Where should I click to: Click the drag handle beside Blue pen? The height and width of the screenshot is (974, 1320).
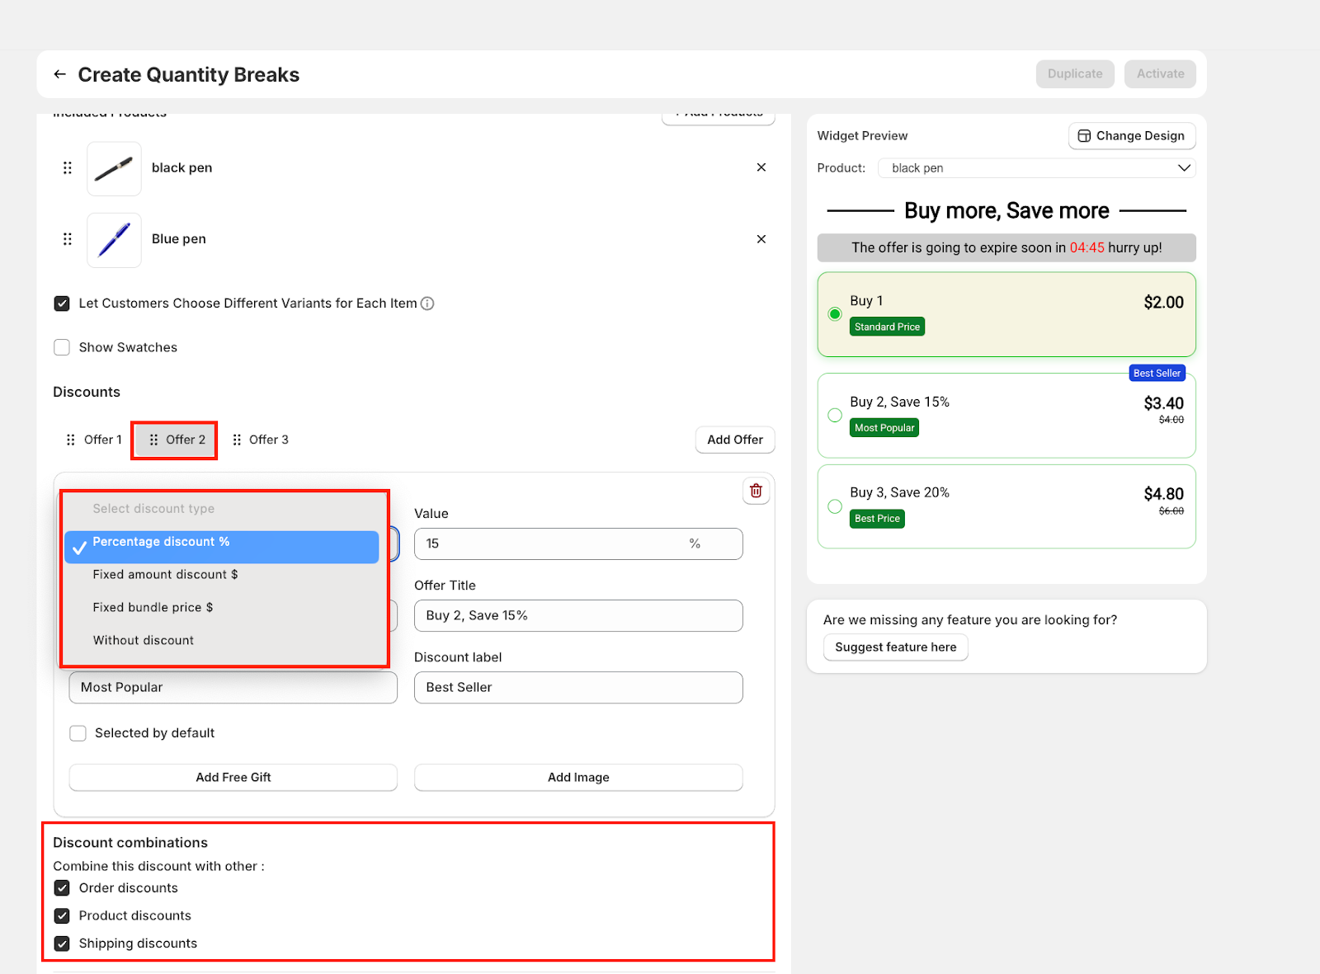click(x=68, y=239)
